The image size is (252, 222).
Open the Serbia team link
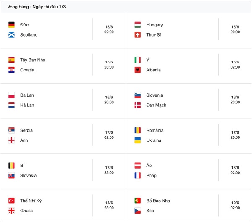click(26, 130)
